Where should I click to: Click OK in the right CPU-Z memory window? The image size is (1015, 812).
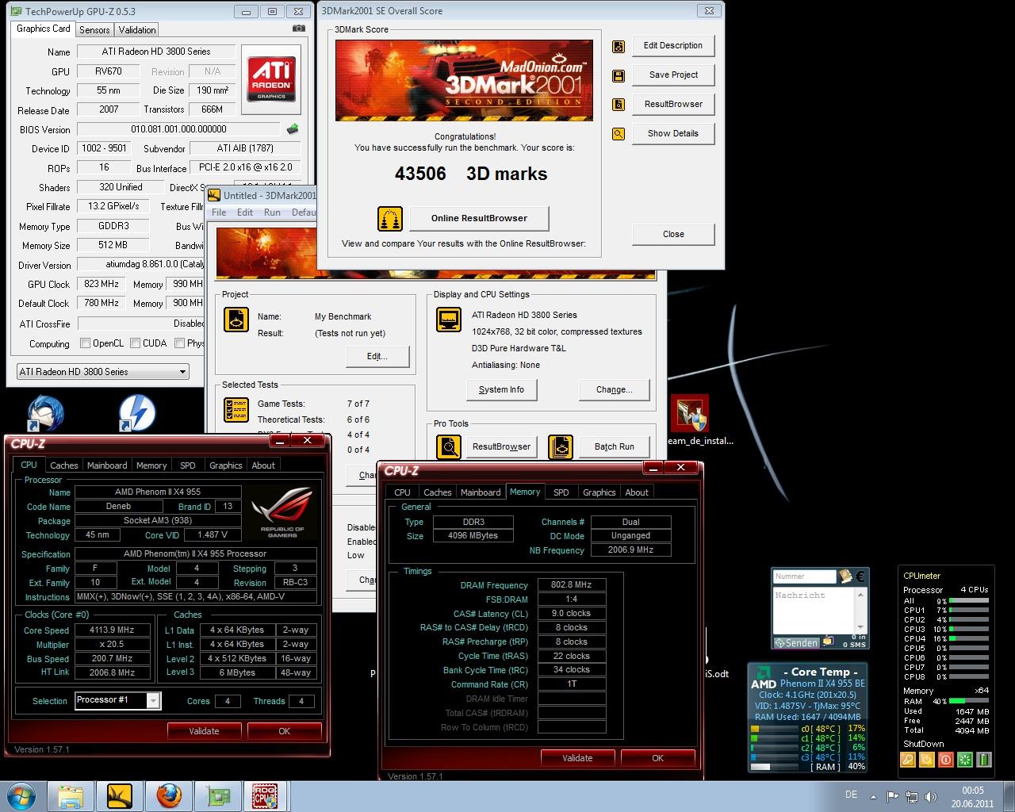coord(658,758)
